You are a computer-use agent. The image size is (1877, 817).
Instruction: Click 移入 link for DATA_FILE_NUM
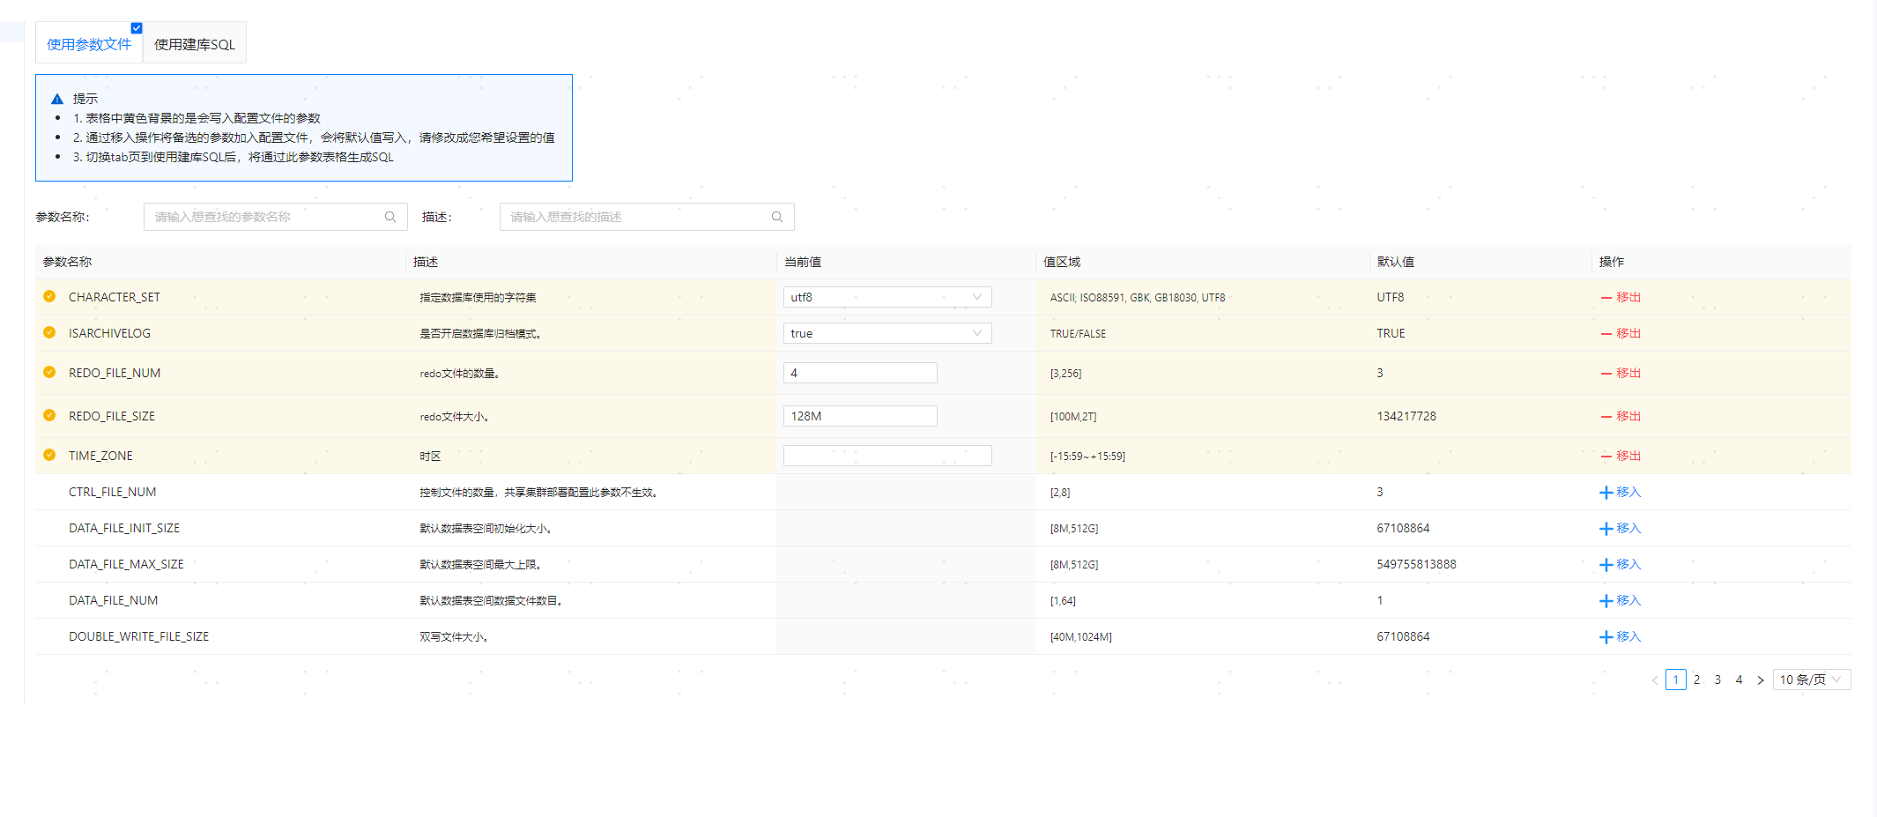[1628, 600]
